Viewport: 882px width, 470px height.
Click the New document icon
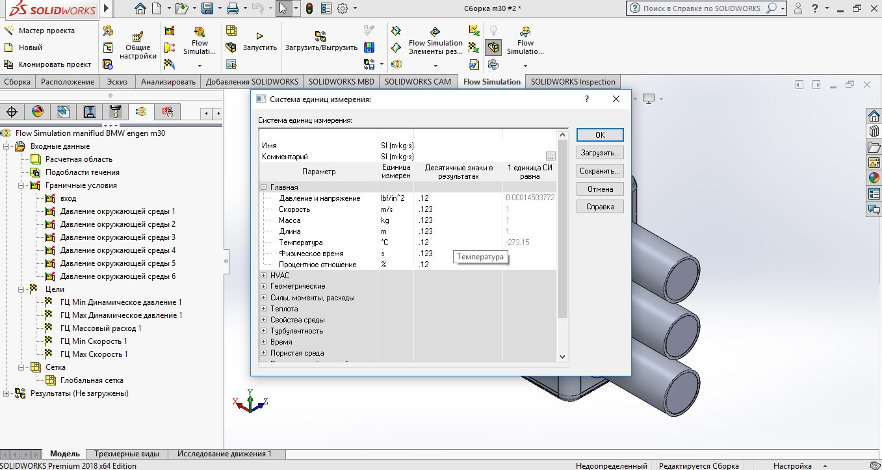tap(157, 8)
